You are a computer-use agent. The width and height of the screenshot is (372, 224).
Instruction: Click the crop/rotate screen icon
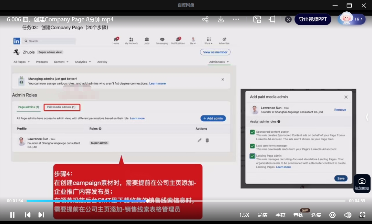pyautogui.click(x=272, y=19)
